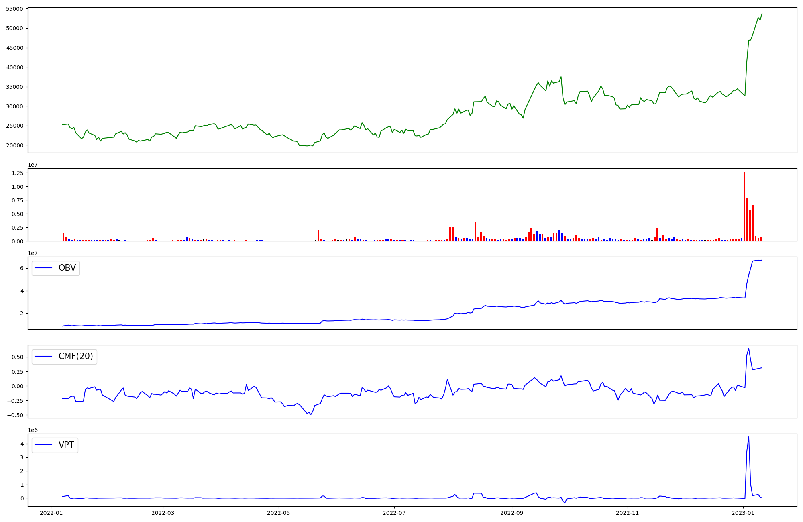Select the 2022-07 date tick label
This screenshot has height=522, width=803.
click(x=394, y=513)
